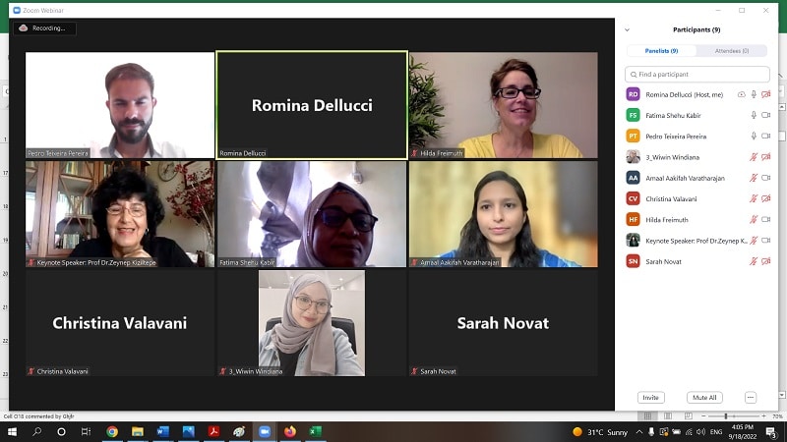Click the search magnifier in the participant field
Viewport: 787px width, 442px height.
[x=634, y=75]
